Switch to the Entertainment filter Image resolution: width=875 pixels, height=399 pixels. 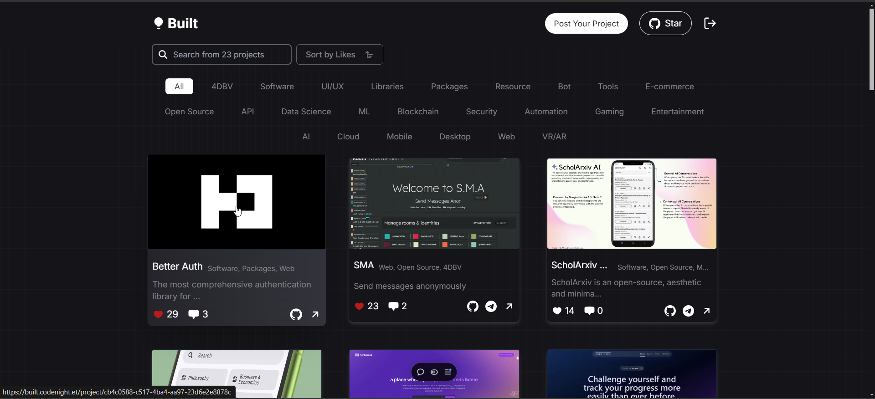click(x=677, y=112)
